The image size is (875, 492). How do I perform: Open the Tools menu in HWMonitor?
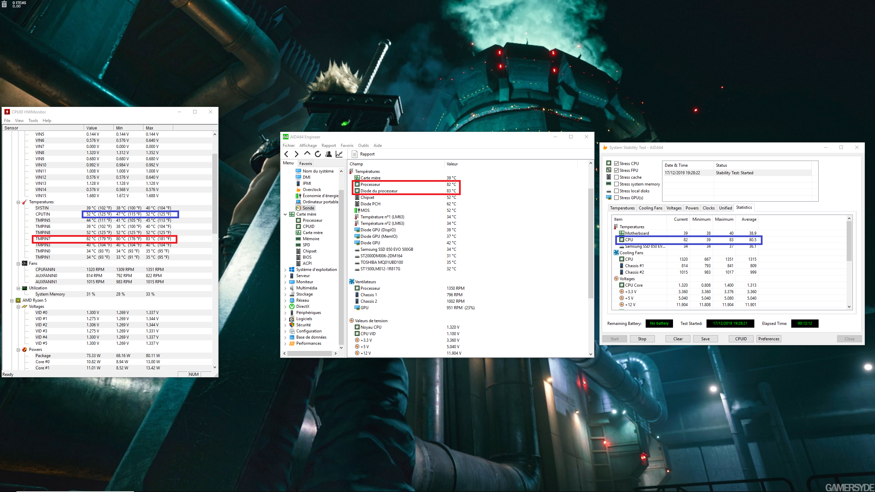(33, 121)
